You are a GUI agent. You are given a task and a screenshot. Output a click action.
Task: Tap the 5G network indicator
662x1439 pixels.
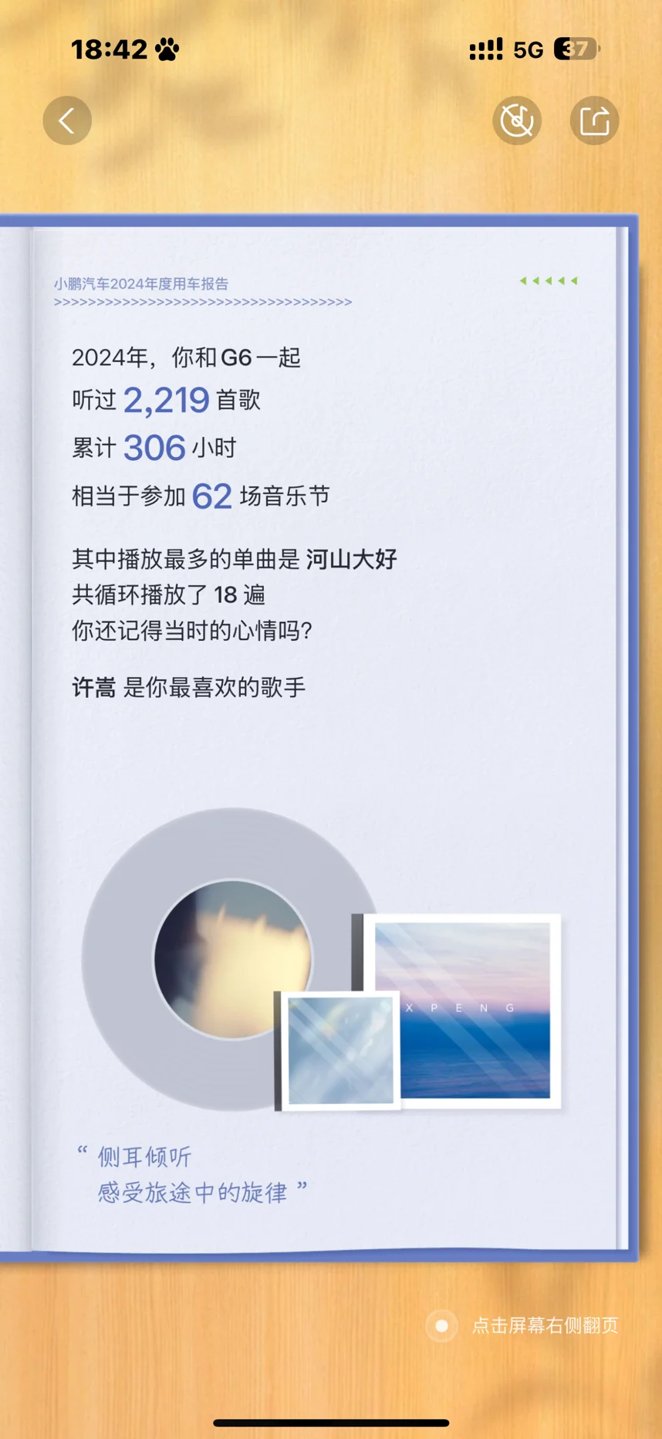tap(529, 50)
